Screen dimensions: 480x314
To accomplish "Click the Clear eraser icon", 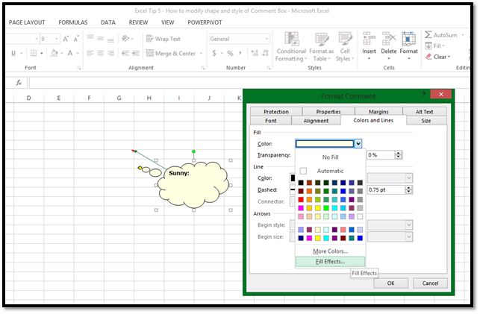I will [428, 57].
